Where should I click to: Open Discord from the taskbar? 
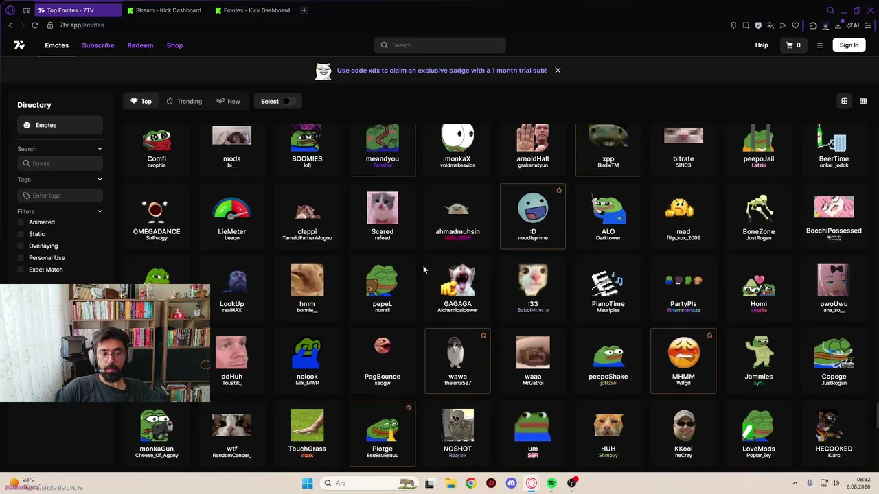click(x=511, y=483)
